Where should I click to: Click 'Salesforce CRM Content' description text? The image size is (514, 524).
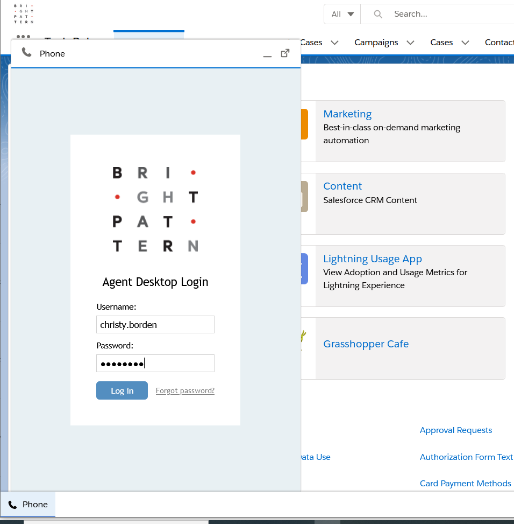click(370, 200)
